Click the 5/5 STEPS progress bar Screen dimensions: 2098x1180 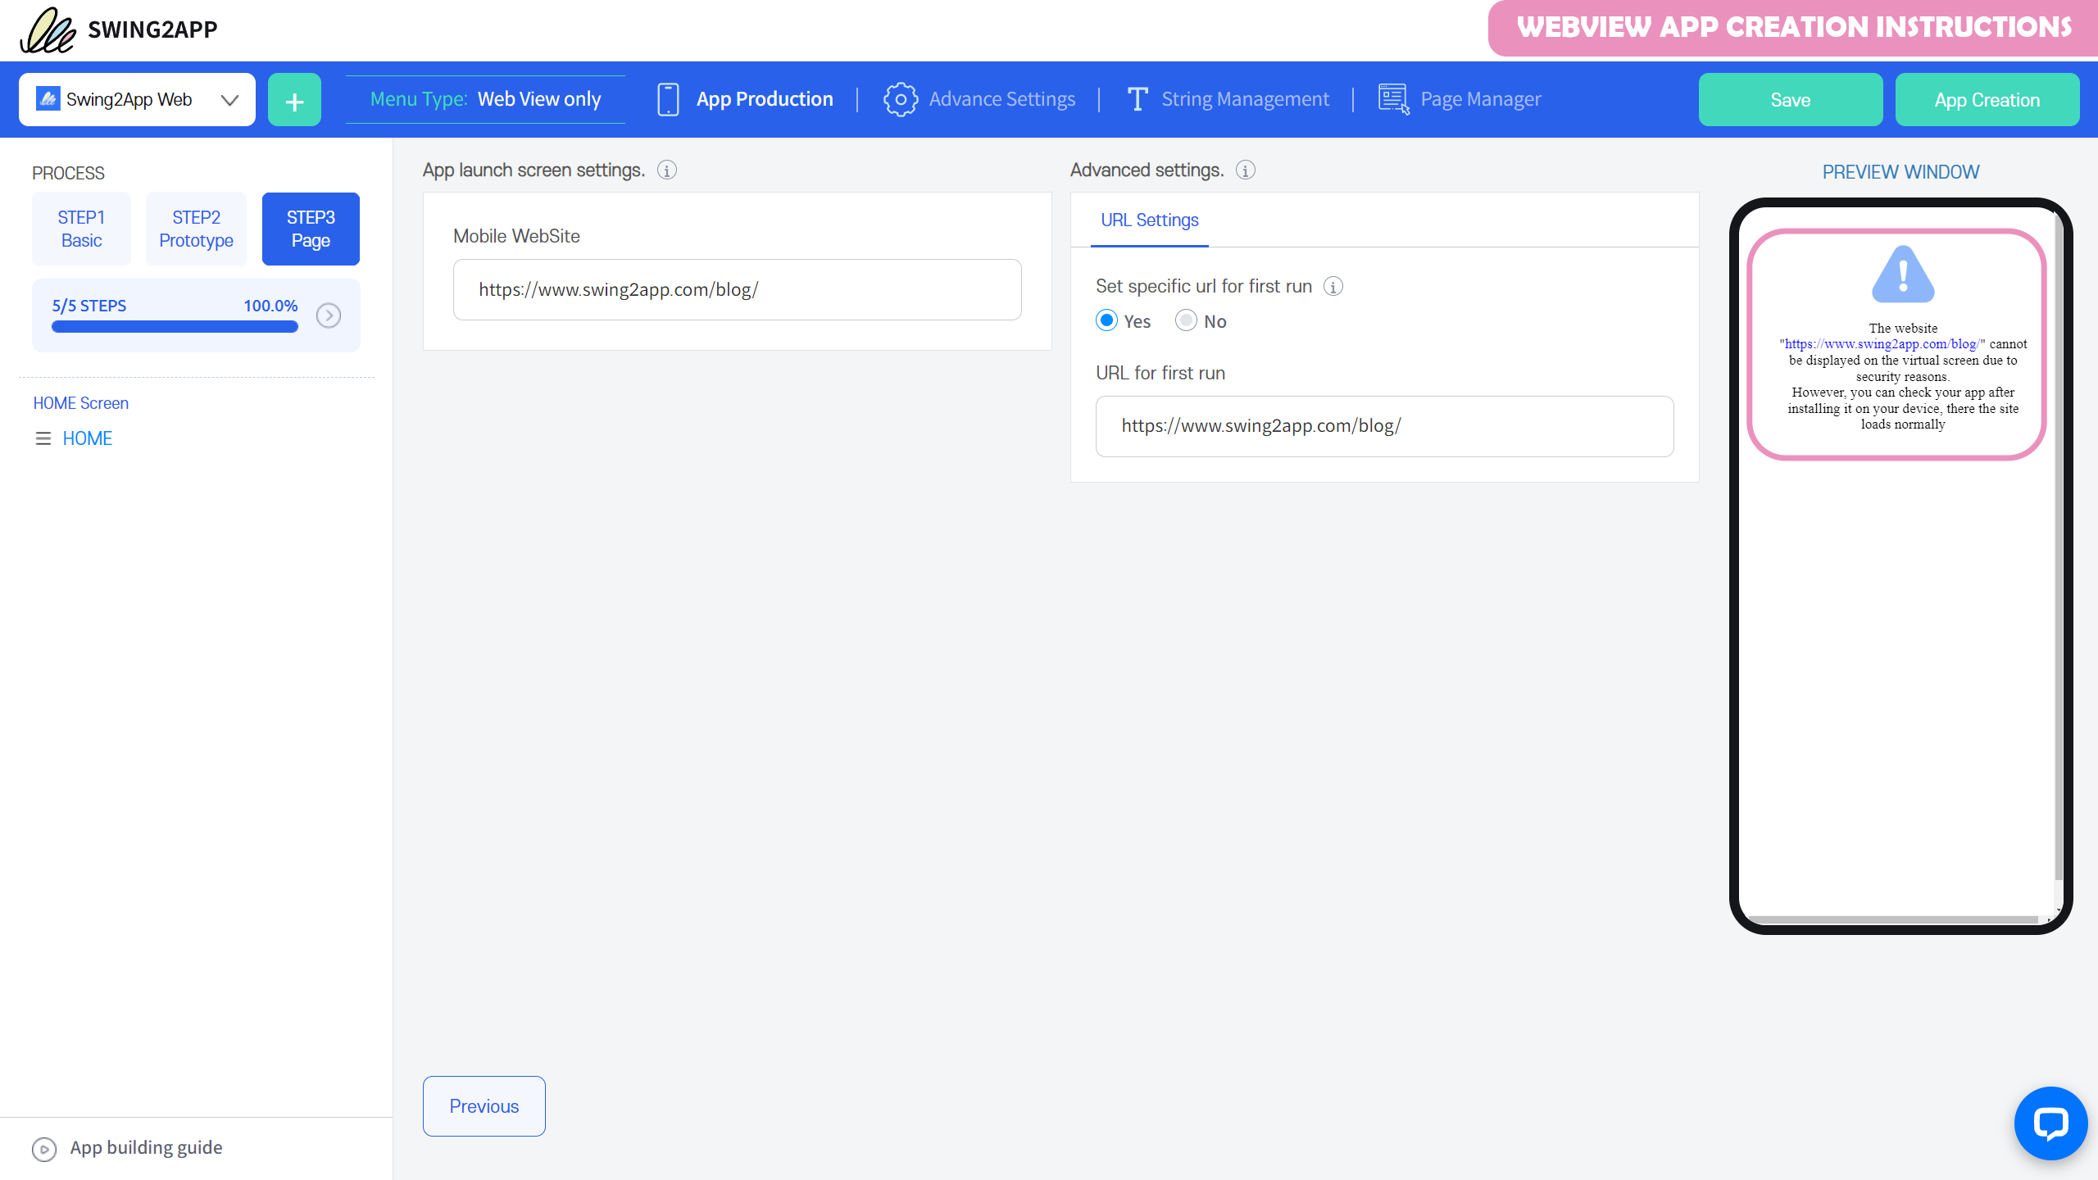tap(175, 327)
